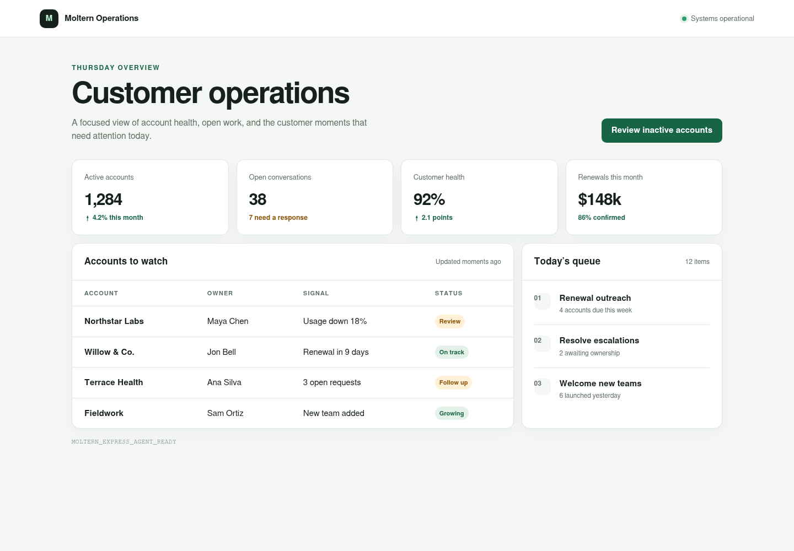Click the 03 queue number badge

(x=542, y=386)
